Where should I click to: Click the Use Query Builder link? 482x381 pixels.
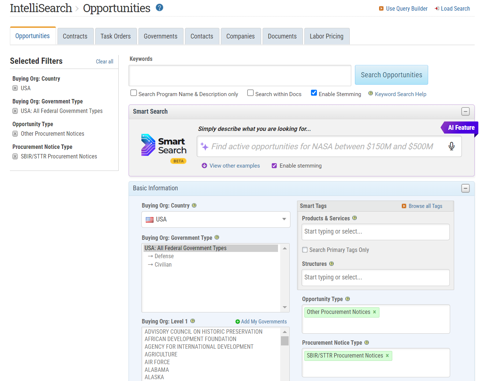pos(406,8)
